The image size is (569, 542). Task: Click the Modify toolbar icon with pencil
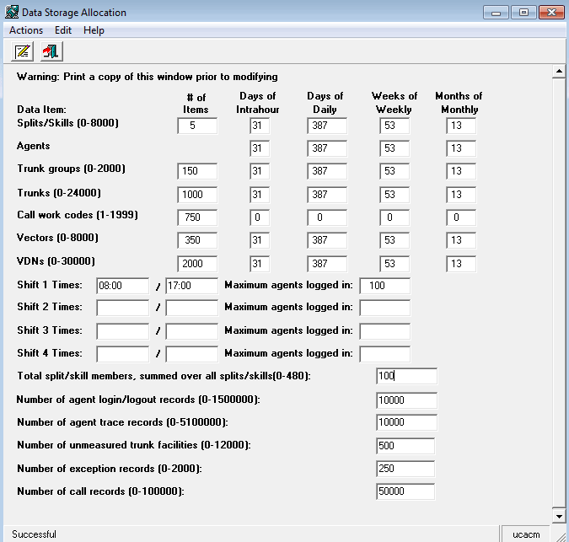23,51
